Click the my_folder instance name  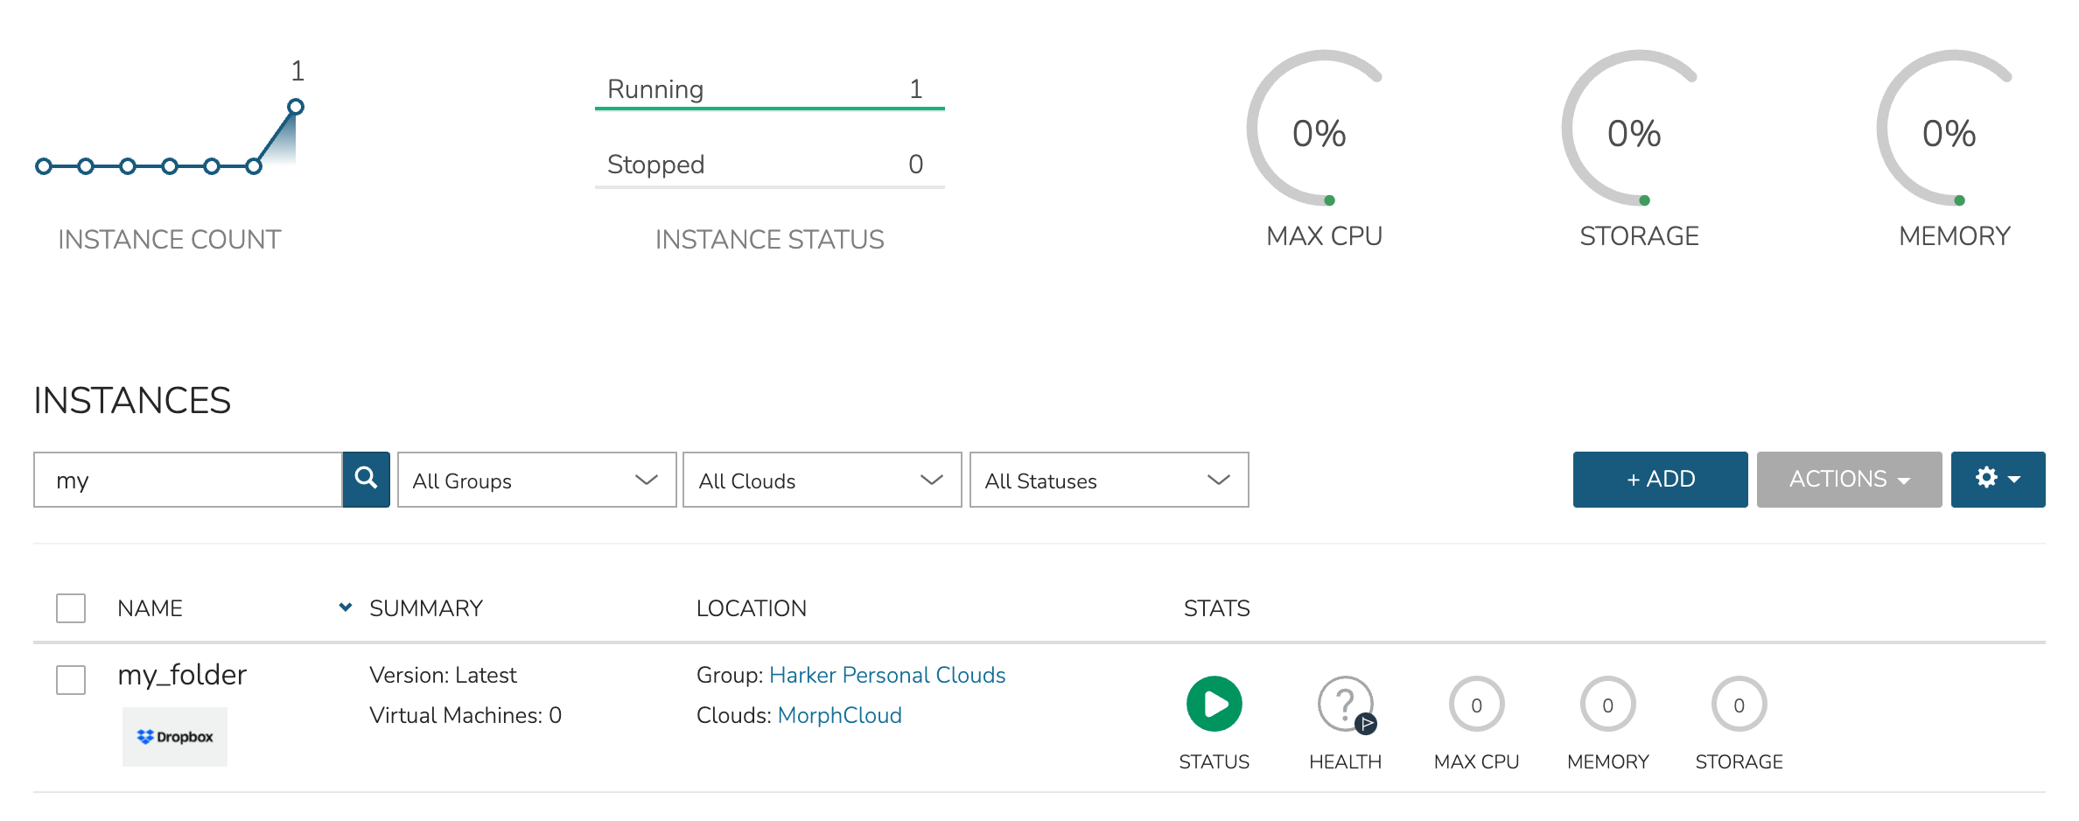click(x=182, y=675)
